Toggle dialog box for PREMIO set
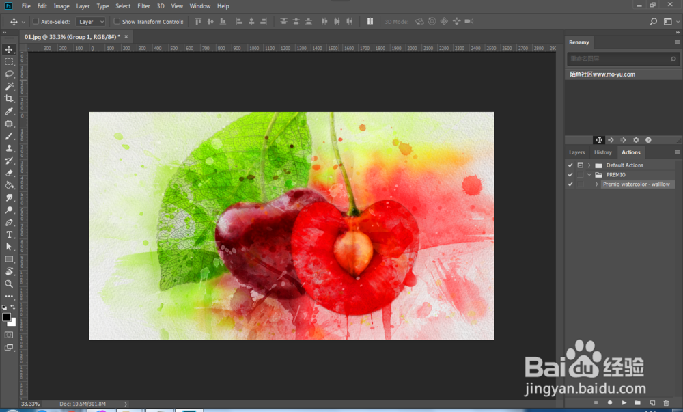The width and height of the screenshot is (683, 412). pyautogui.click(x=580, y=175)
